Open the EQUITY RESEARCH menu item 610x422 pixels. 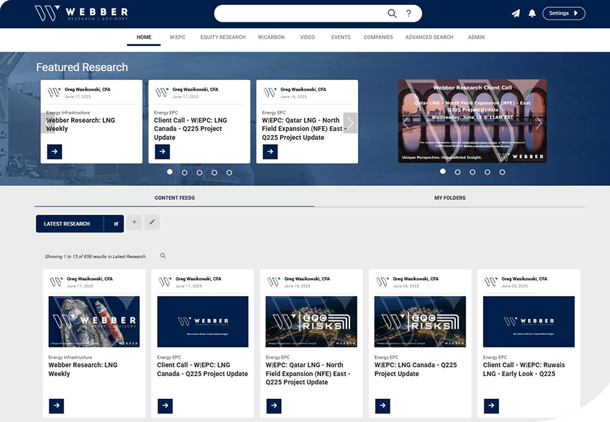click(x=223, y=38)
